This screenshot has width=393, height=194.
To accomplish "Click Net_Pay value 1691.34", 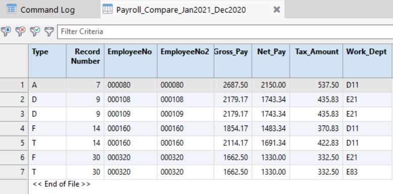I will 271,143.
